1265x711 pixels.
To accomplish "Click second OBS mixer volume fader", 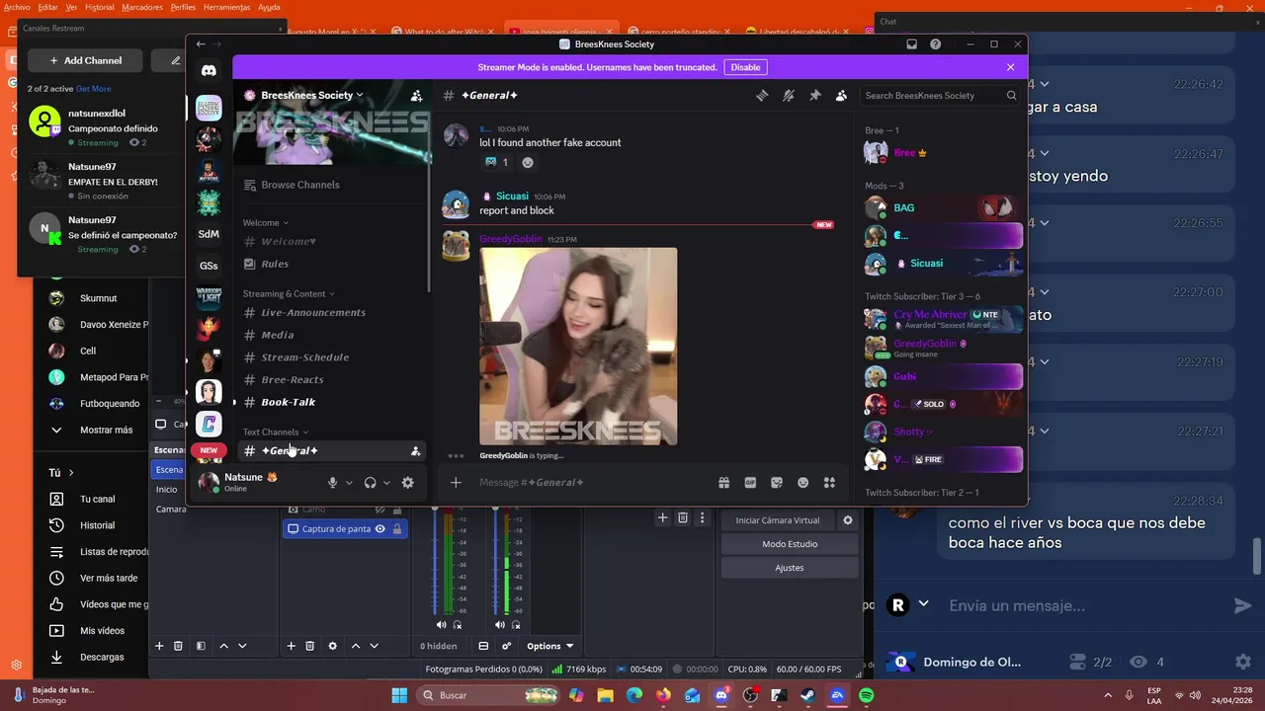I will click(493, 563).
